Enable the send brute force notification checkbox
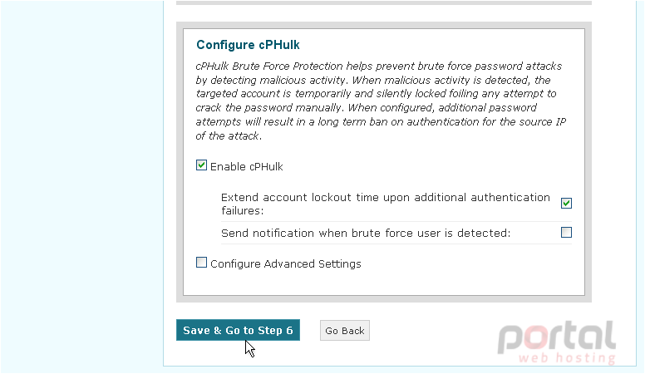This screenshot has width=645, height=374. [566, 233]
